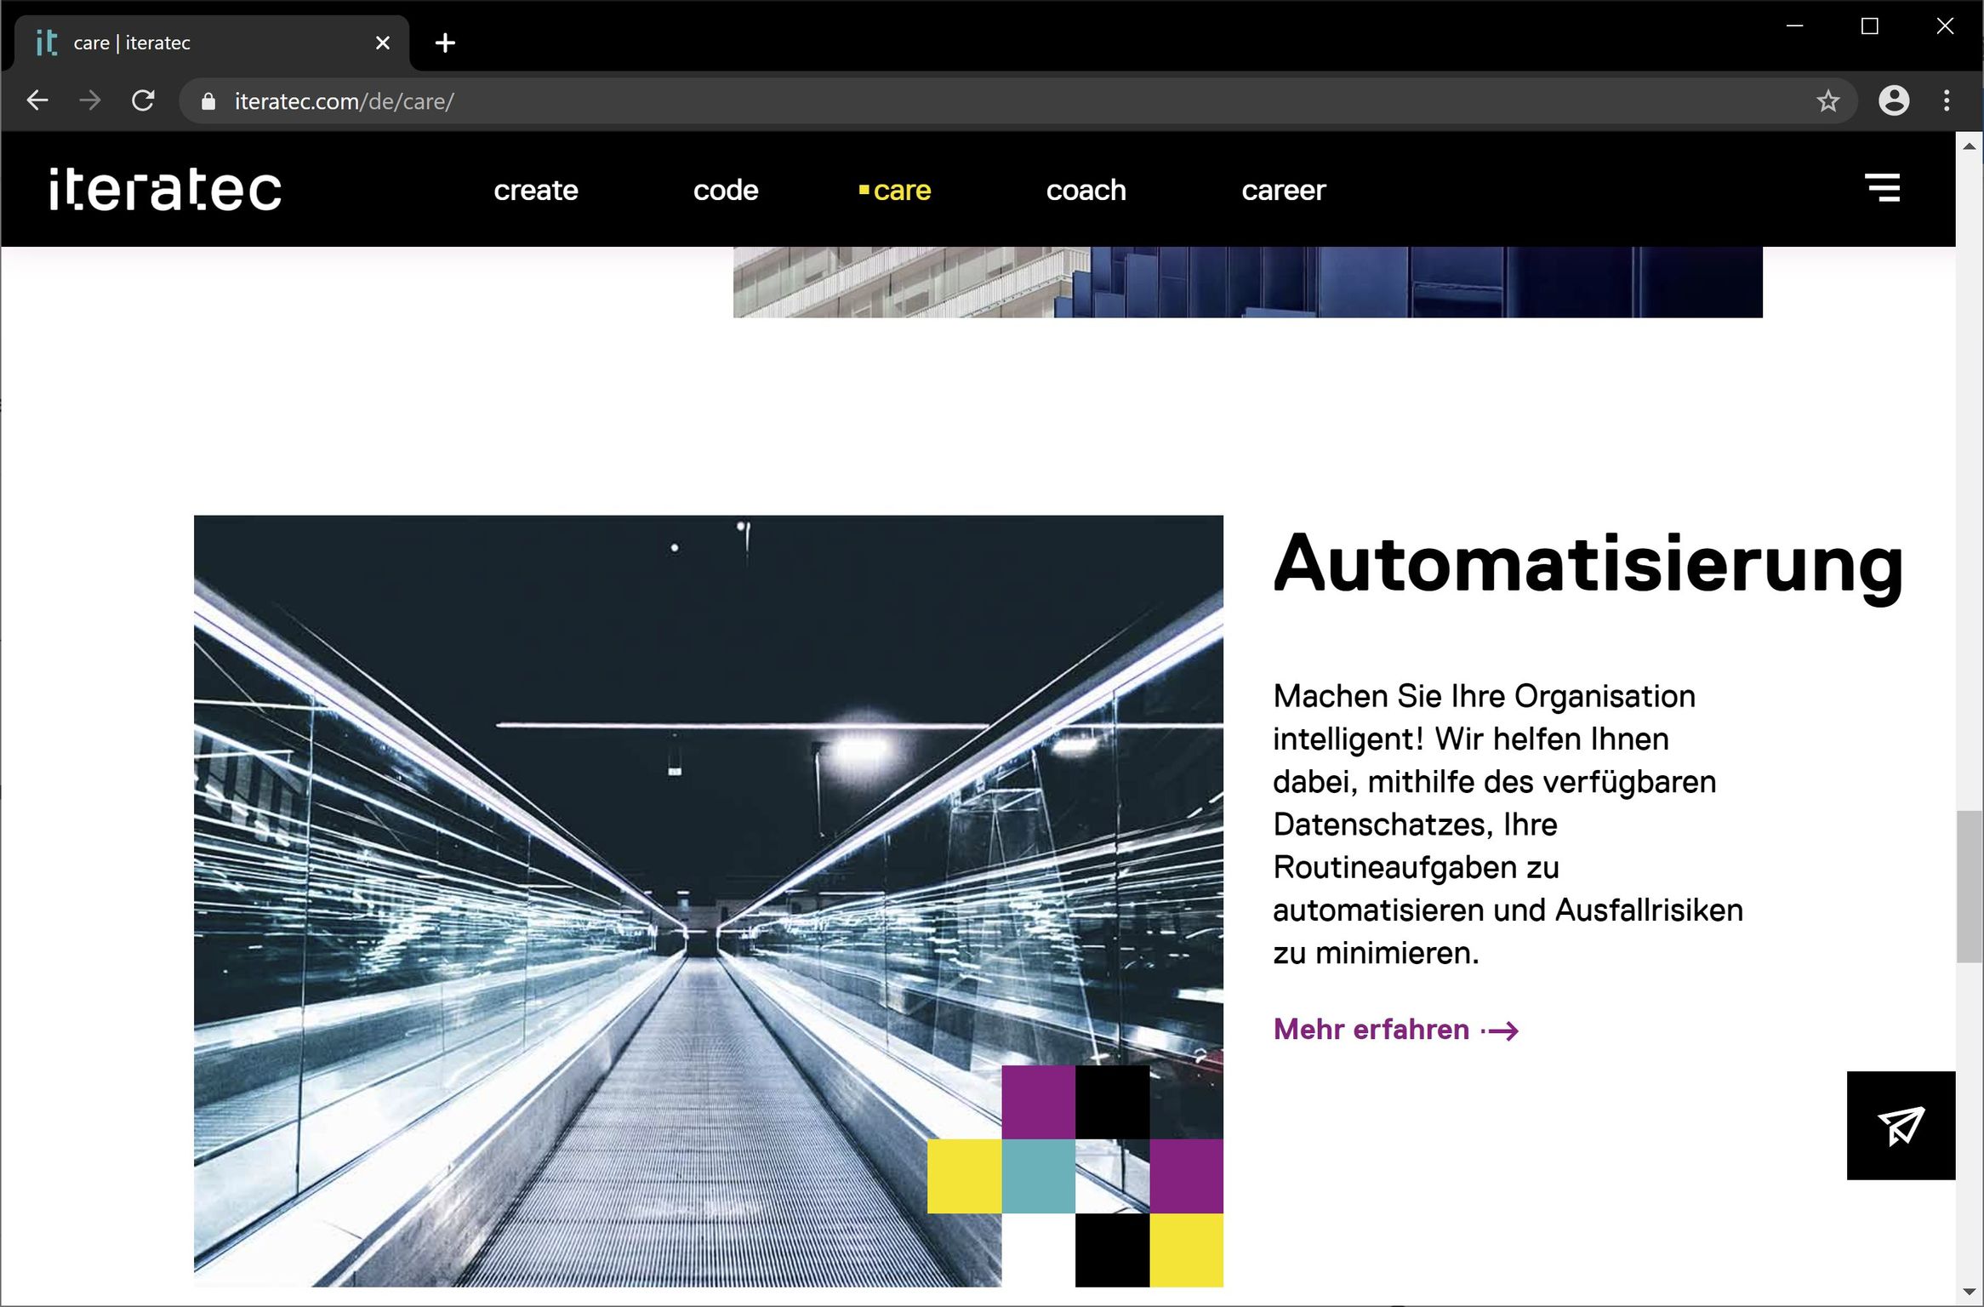
Task: Select the care | iteratec tab
Action: (x=212, y=43)
